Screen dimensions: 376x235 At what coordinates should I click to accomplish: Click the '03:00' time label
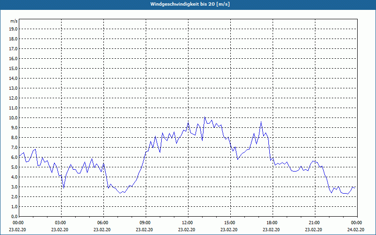(x=62, y=223)
